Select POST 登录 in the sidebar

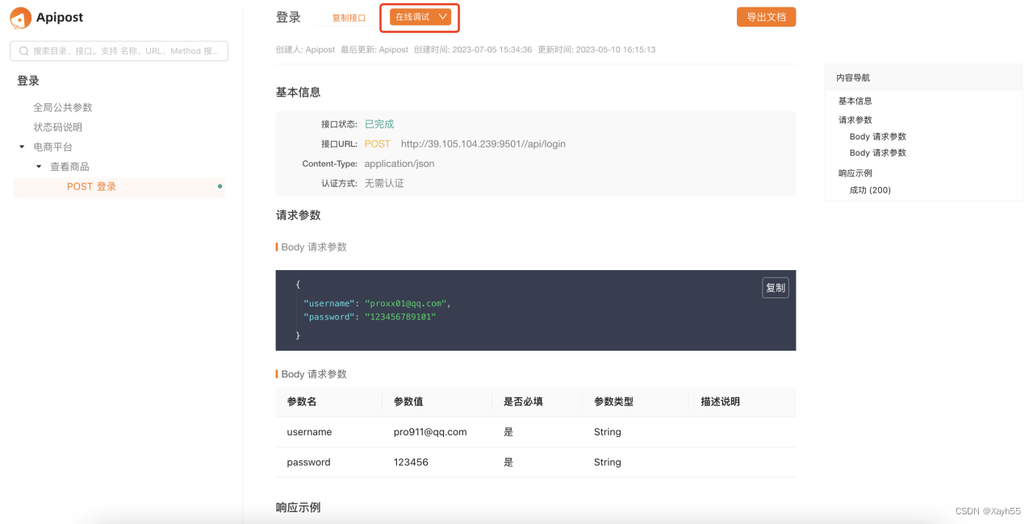point(91,185)
